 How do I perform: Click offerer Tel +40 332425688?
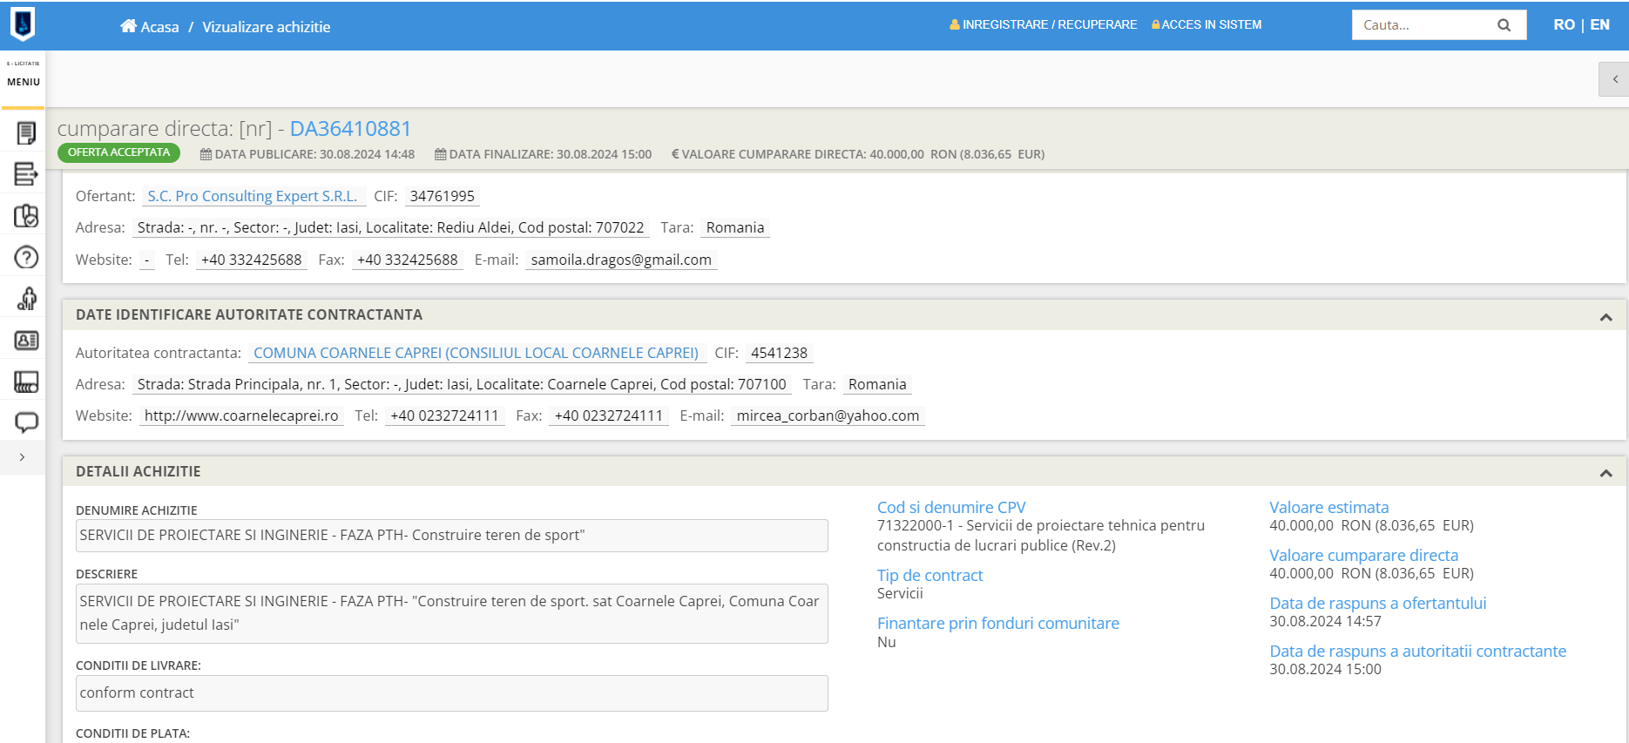(251, 260)
